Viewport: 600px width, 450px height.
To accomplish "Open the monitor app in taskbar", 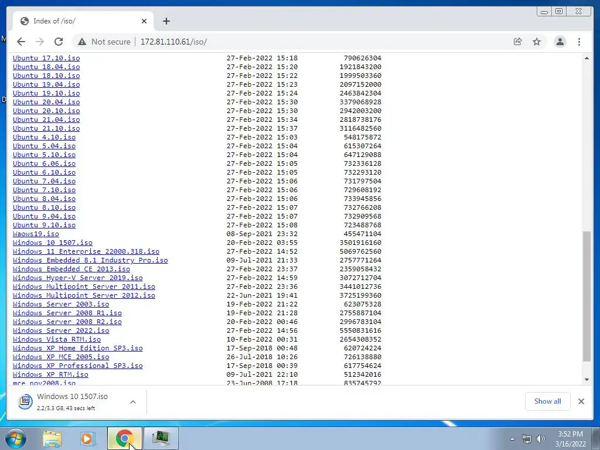I will click(x=161, y=438).
